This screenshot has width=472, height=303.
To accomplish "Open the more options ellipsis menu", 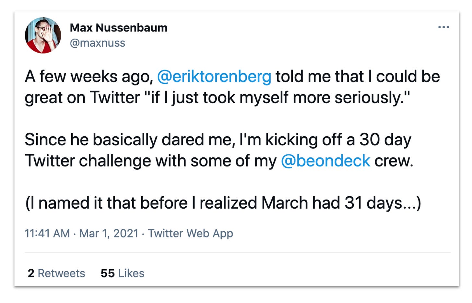I will click(443, 27).
